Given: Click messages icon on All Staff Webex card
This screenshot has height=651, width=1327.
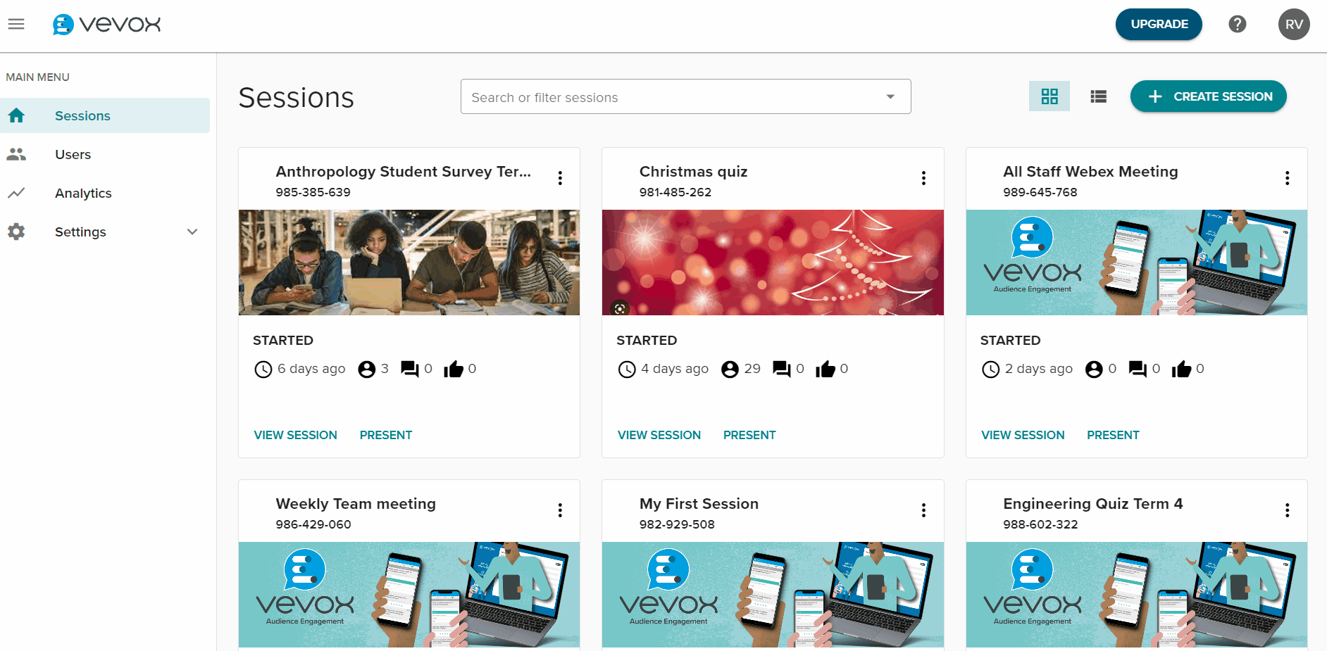Looking at the screenshot, I should tap(1138, 369).
